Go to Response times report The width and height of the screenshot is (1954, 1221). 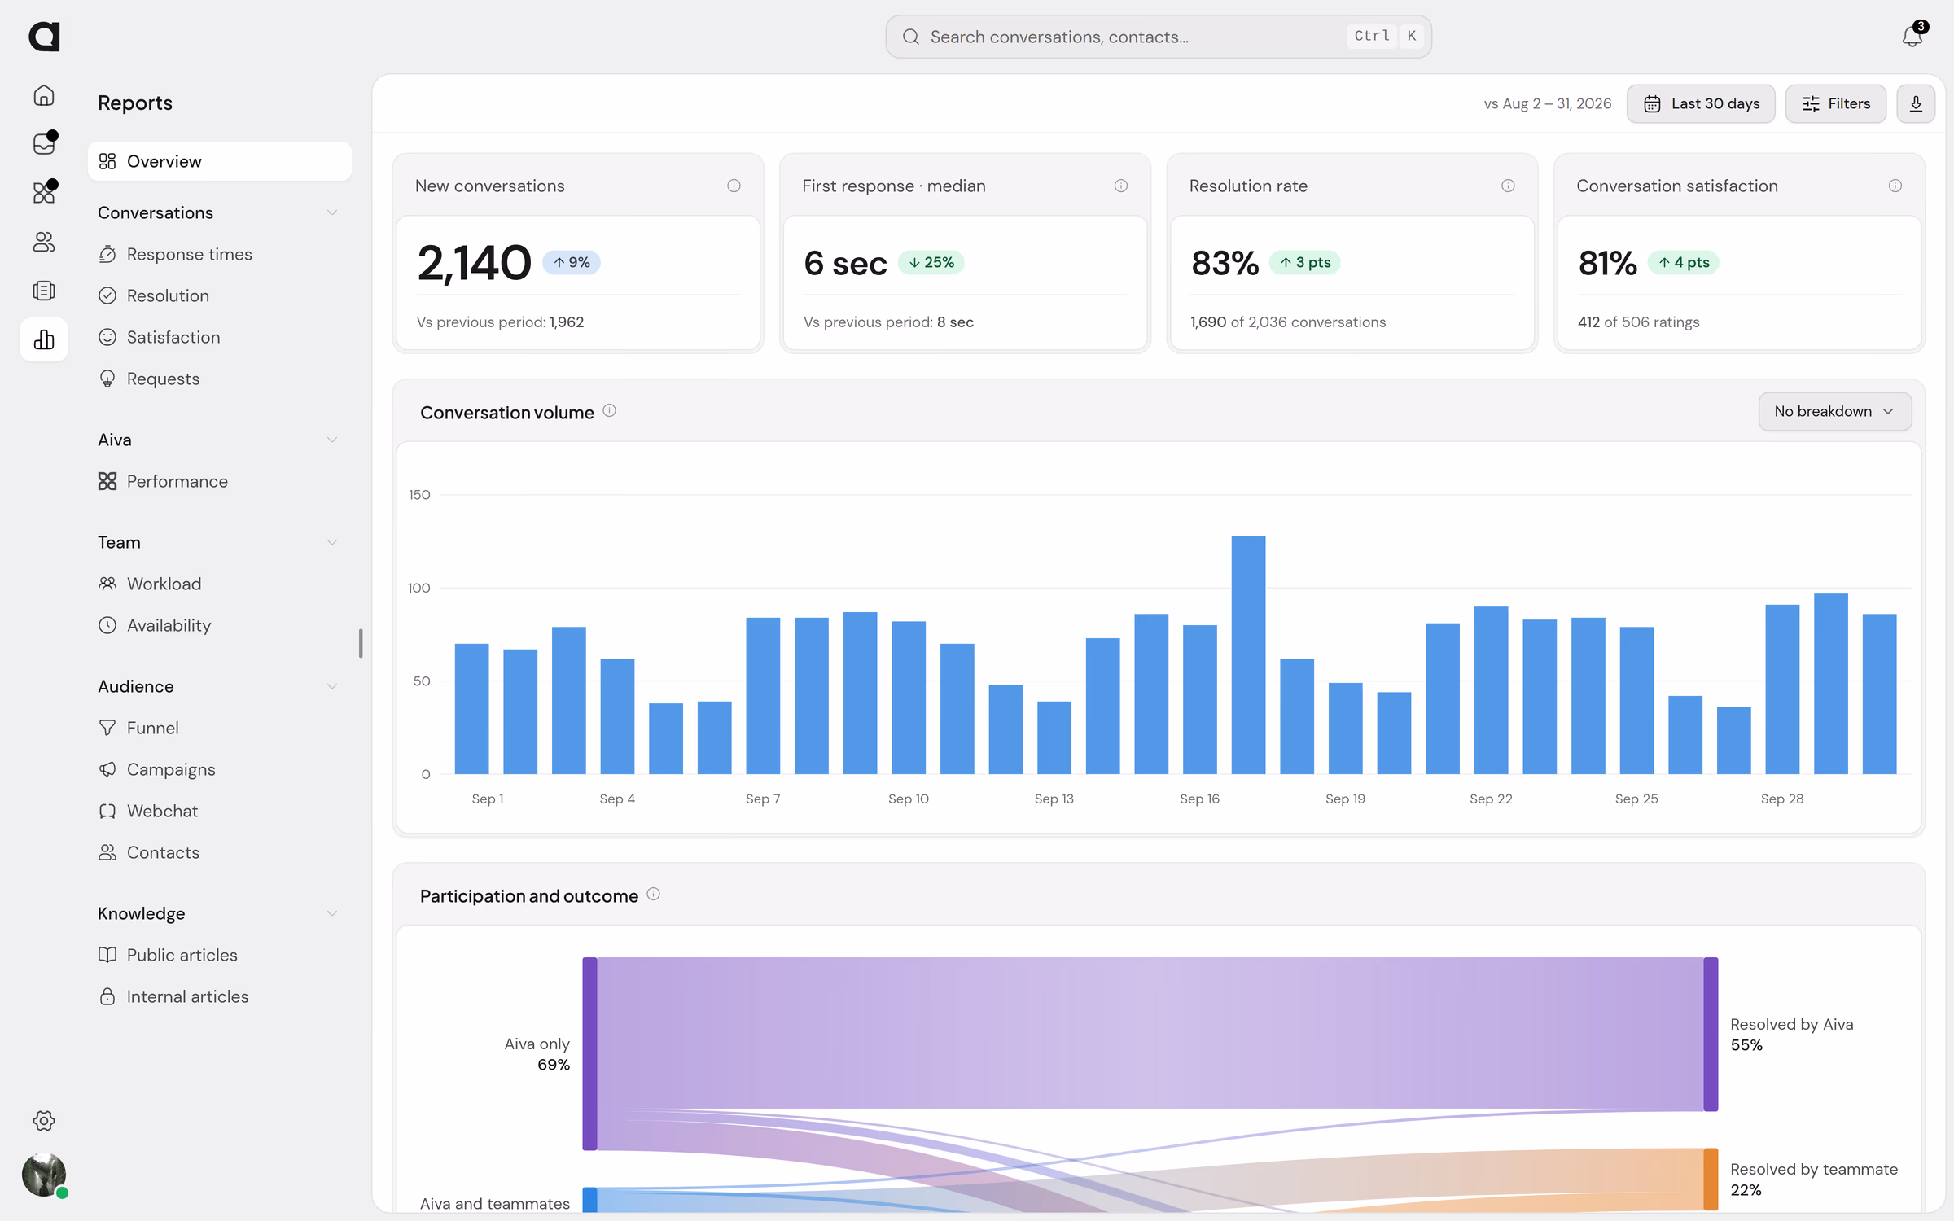(x=220, y=254)
